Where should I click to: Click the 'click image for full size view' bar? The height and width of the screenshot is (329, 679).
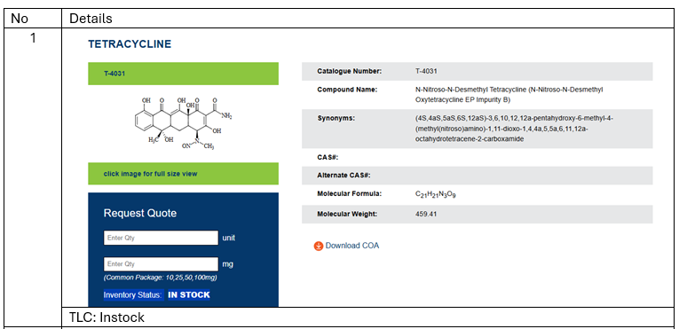[183, 174]
